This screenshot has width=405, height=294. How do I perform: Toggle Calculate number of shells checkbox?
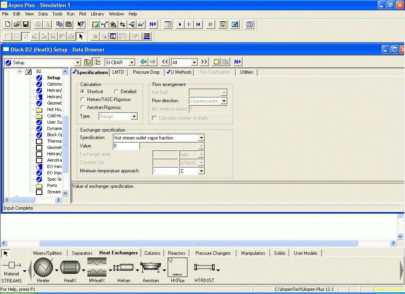tap(155, 118)
